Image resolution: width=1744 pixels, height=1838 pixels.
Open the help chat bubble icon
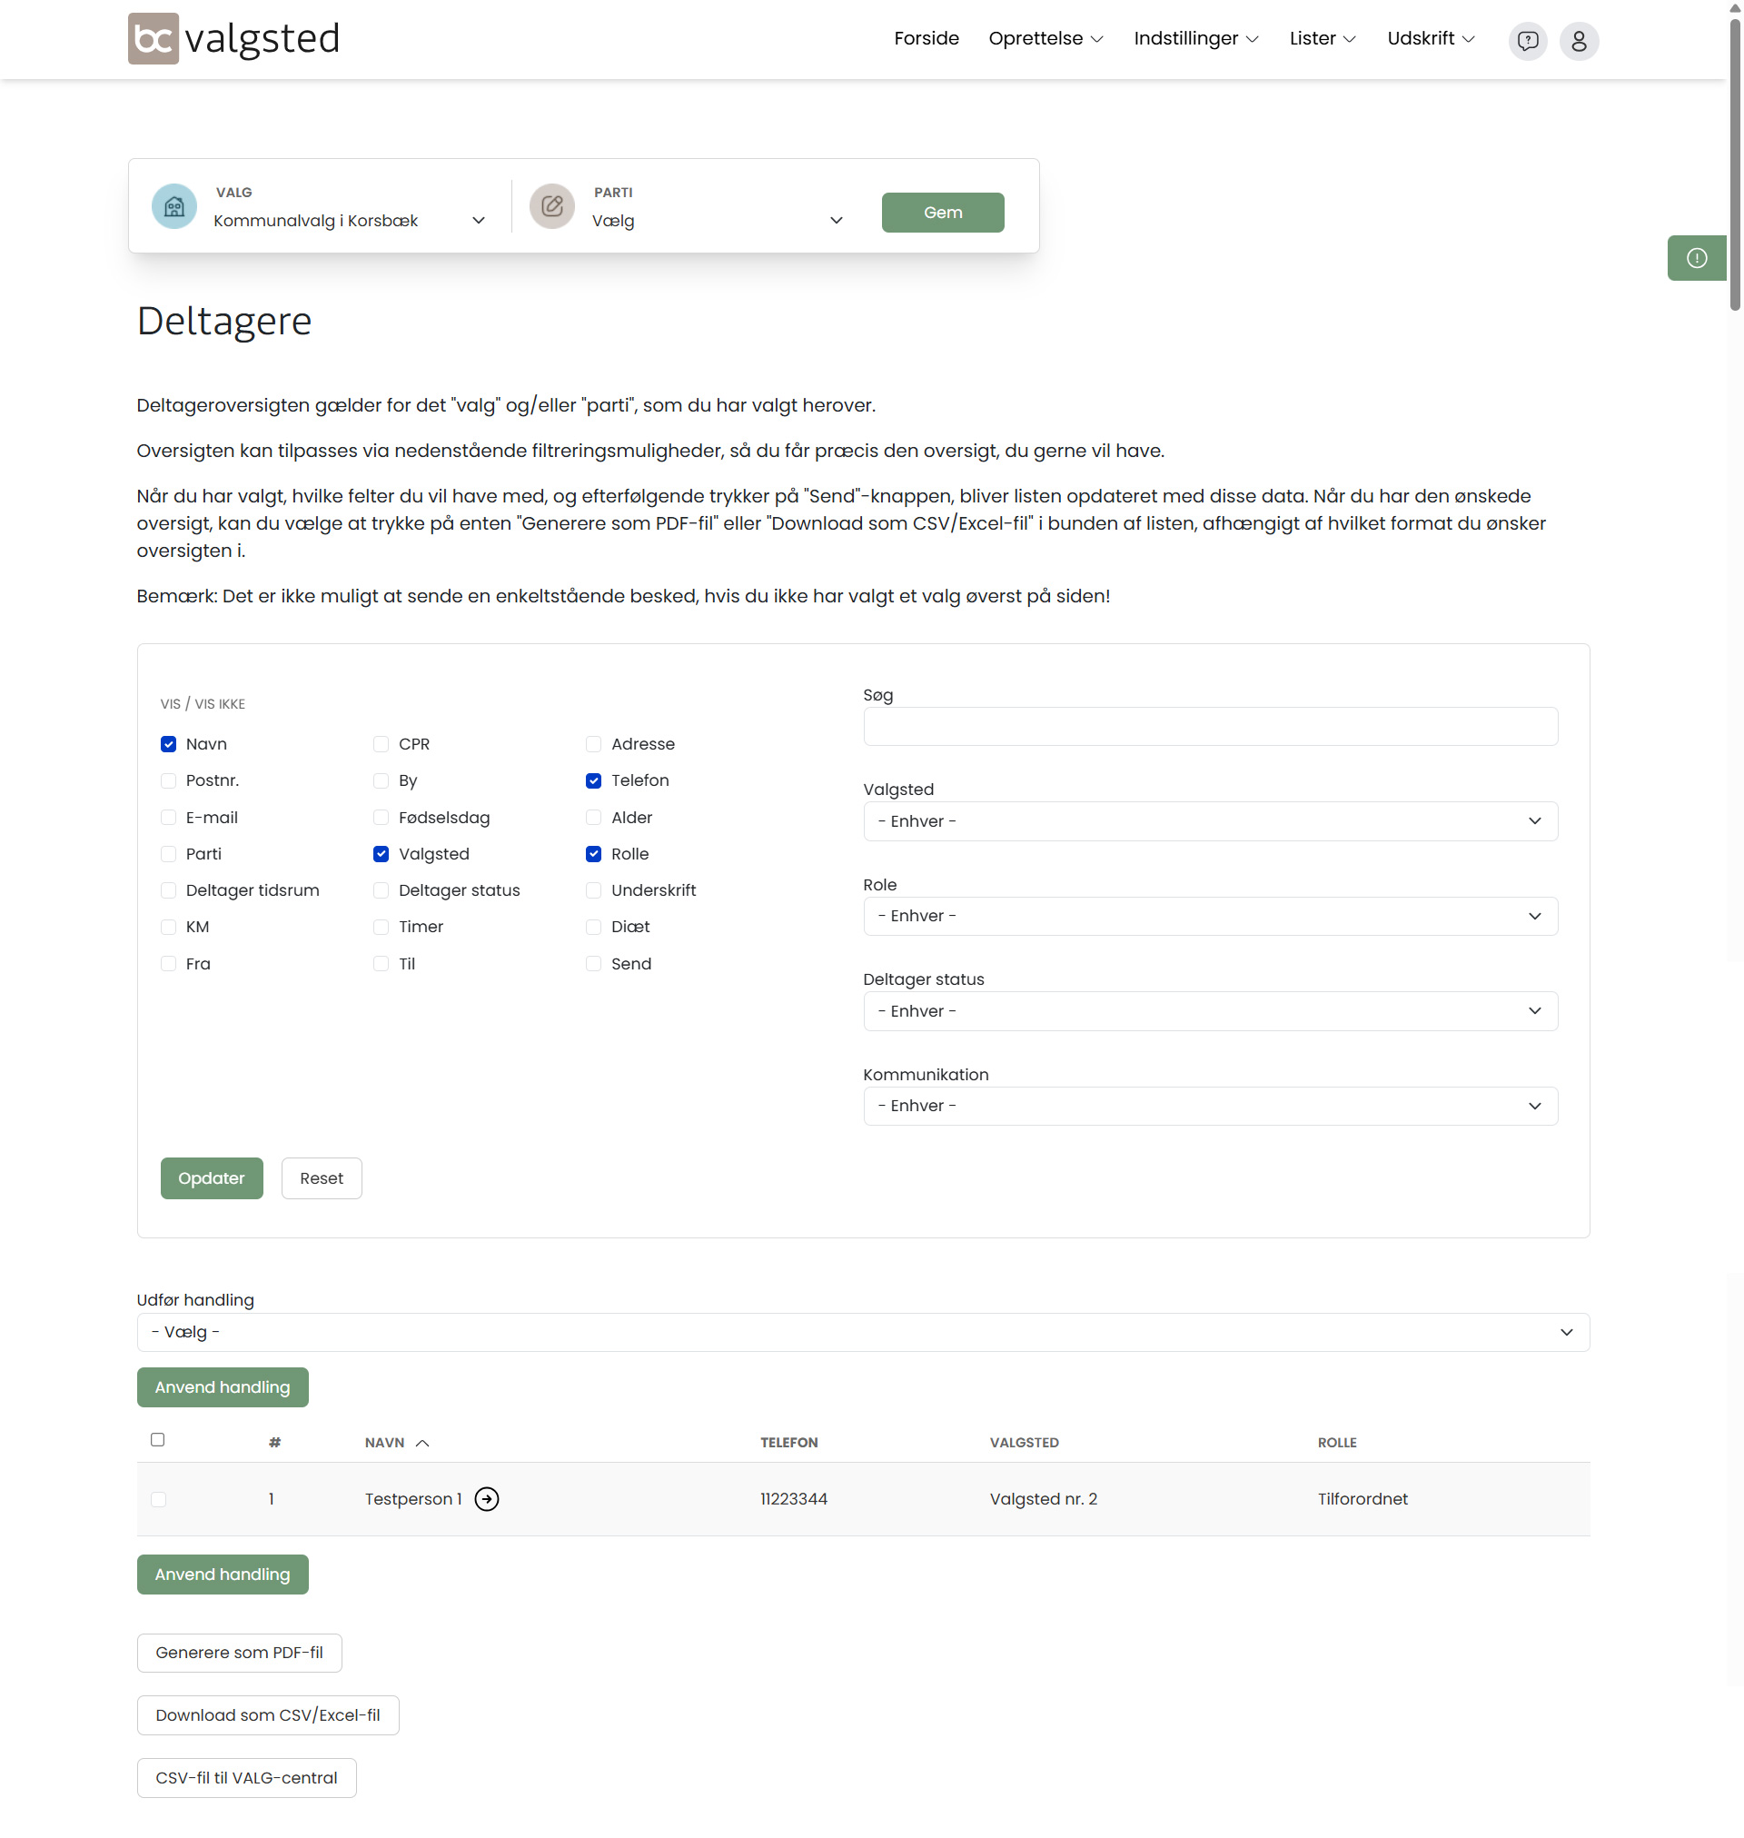(x=1527, y=41)
